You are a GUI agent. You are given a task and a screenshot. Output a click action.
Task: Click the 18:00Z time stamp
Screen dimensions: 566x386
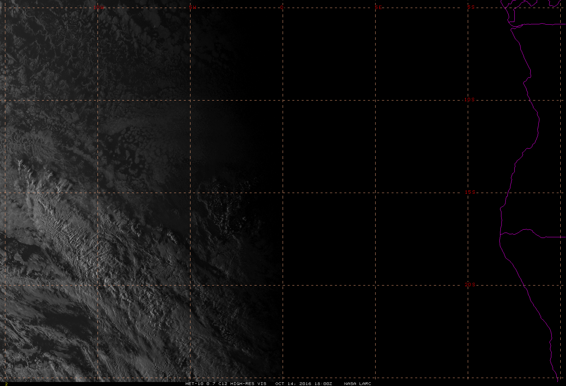pos(323,384)
